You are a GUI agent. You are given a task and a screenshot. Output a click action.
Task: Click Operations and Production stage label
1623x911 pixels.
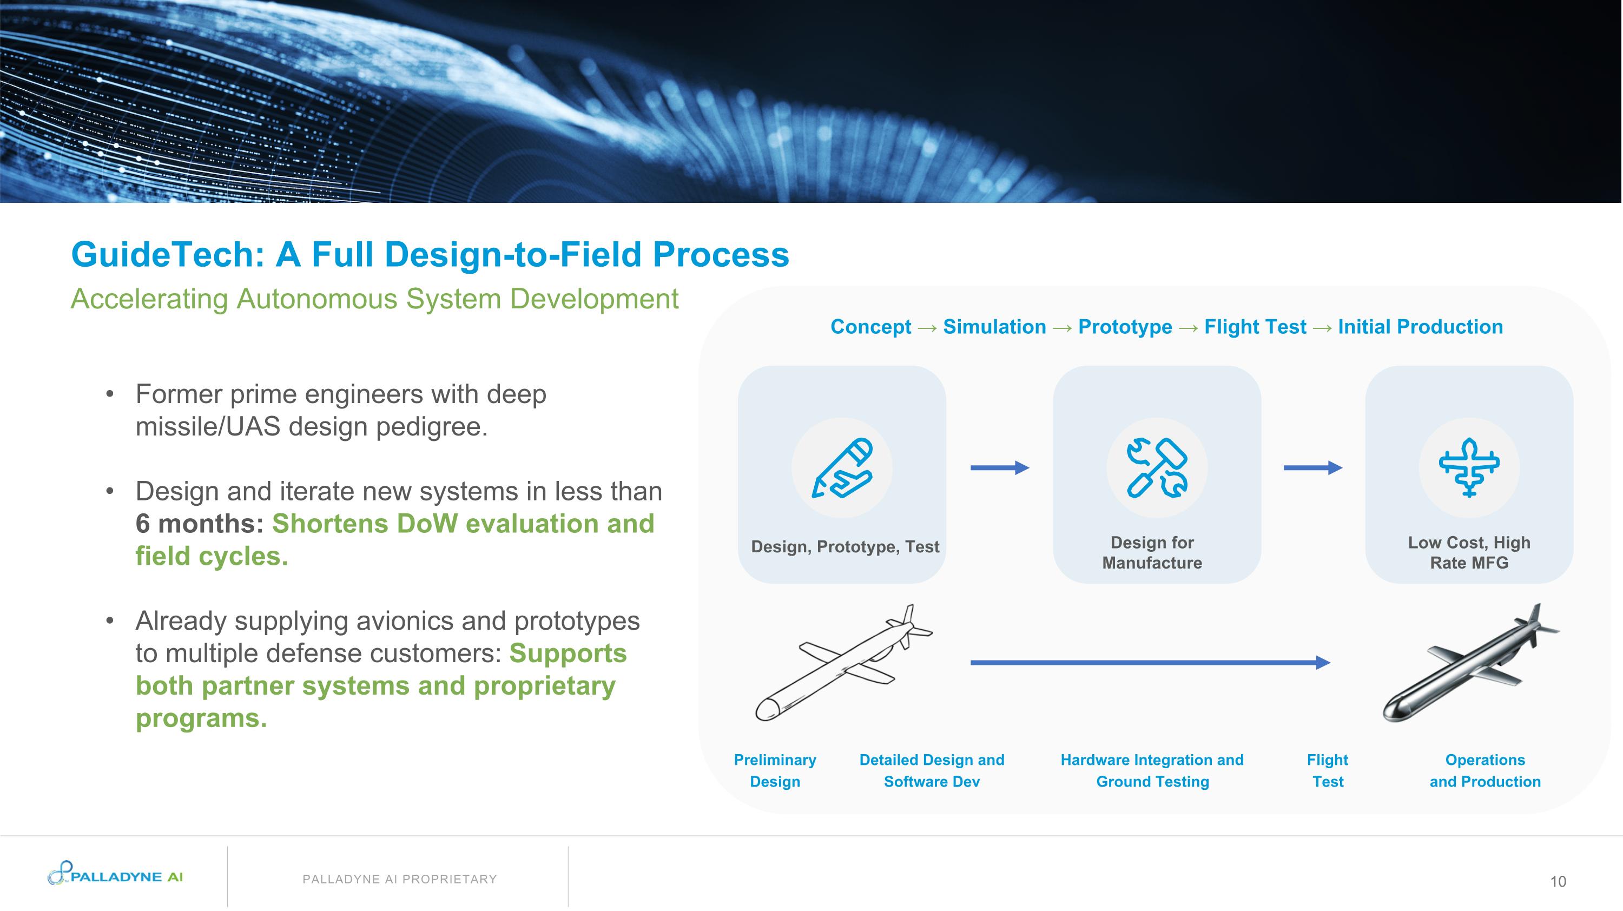pyautogui.click(x=1485, y=770)
